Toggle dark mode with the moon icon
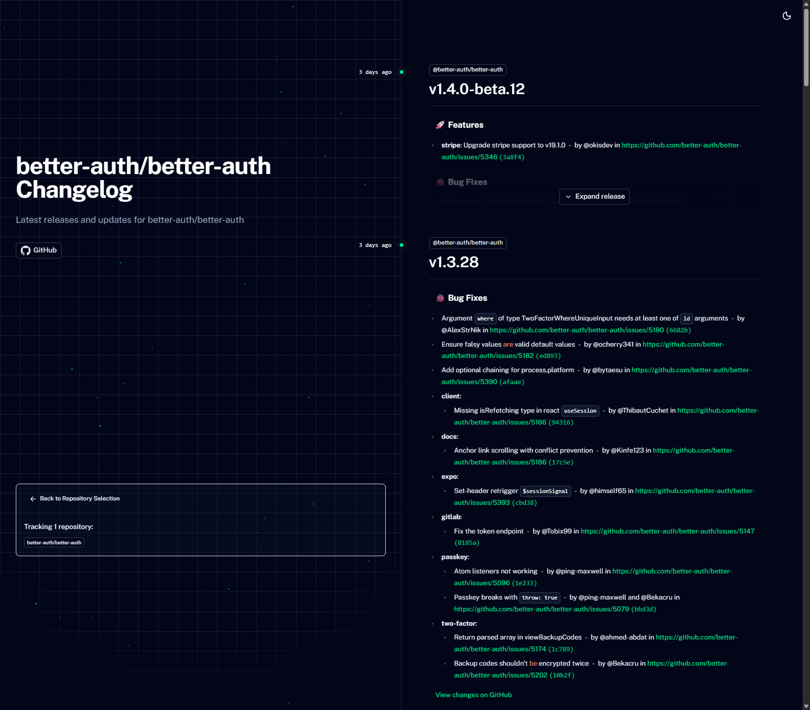Screen dimensions: 810x710 coord(786,16)
